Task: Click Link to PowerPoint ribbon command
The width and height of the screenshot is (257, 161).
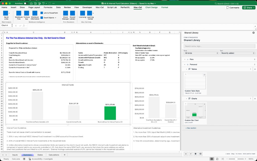Action: coord(49,13)
